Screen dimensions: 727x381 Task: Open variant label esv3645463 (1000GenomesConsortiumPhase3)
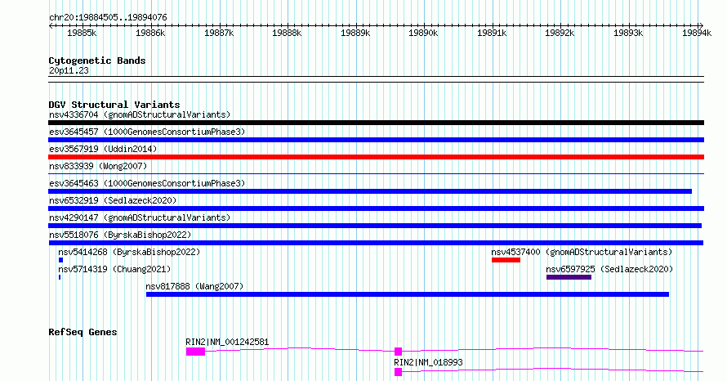[147, 183]
